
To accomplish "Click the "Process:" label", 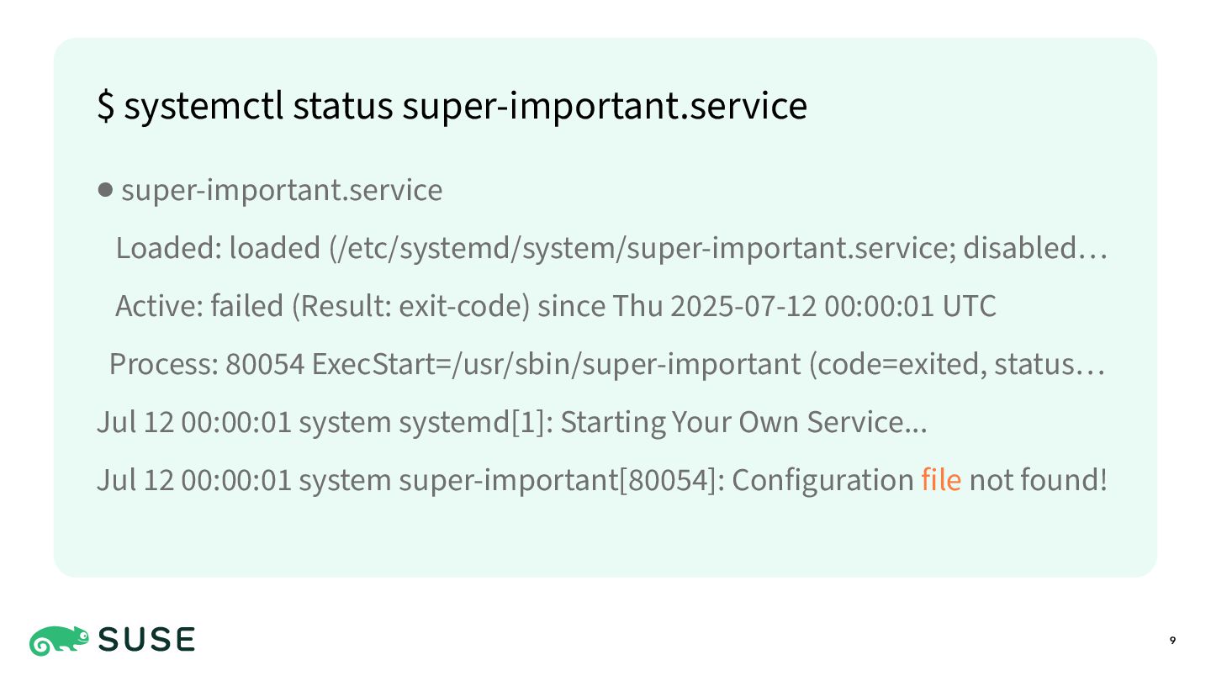I will coord(165,364).
